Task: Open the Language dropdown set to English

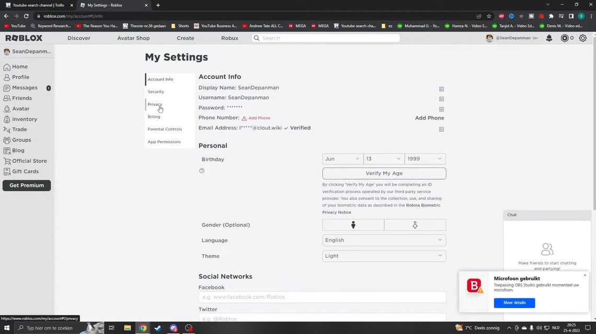Action: click(384, 240)
